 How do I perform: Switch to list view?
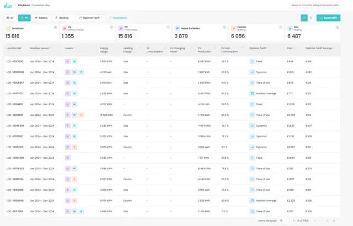(x=304, y=18)
